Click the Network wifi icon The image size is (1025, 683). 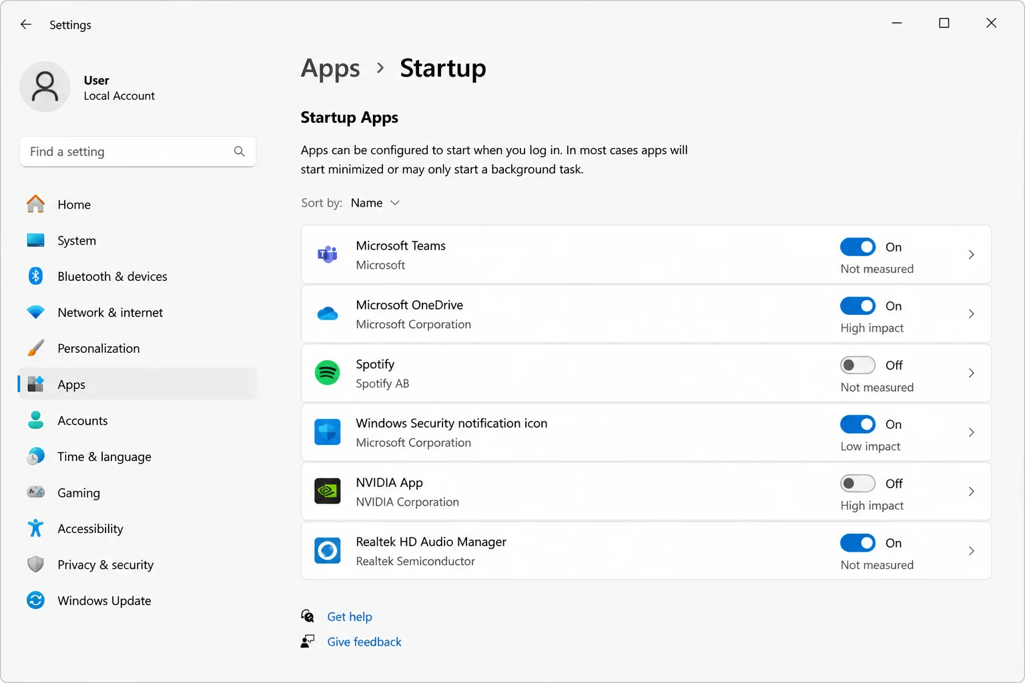tap(35, 312)
